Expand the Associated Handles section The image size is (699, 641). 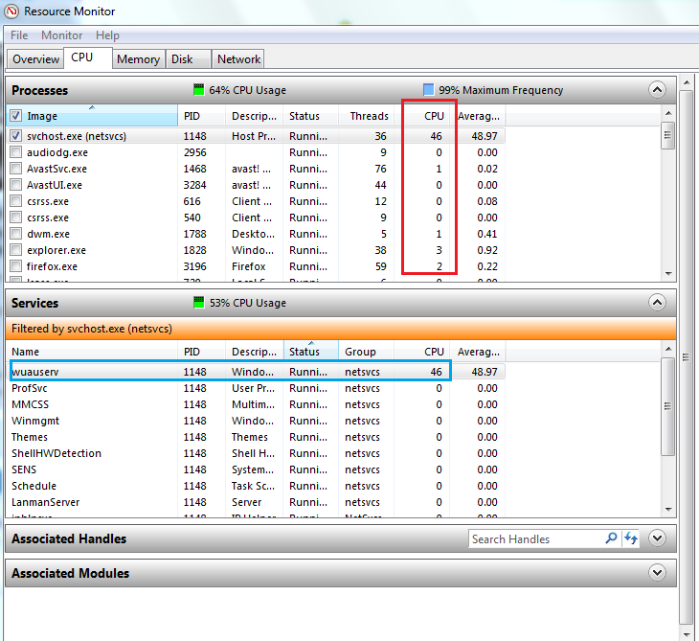point(657,538)
